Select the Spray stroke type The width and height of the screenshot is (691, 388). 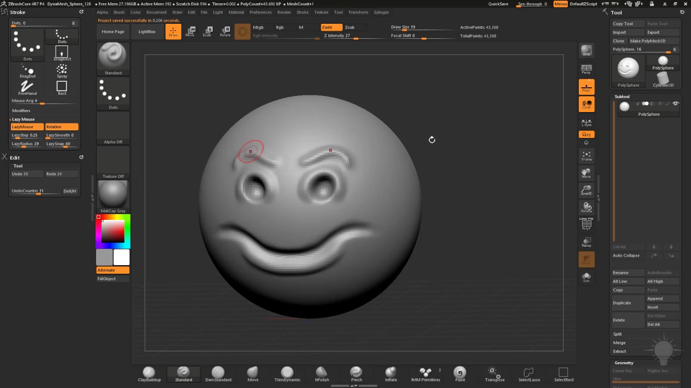click(62, 71)
